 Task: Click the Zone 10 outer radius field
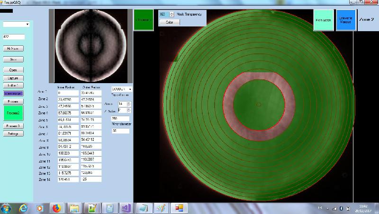tap(91, 153)
